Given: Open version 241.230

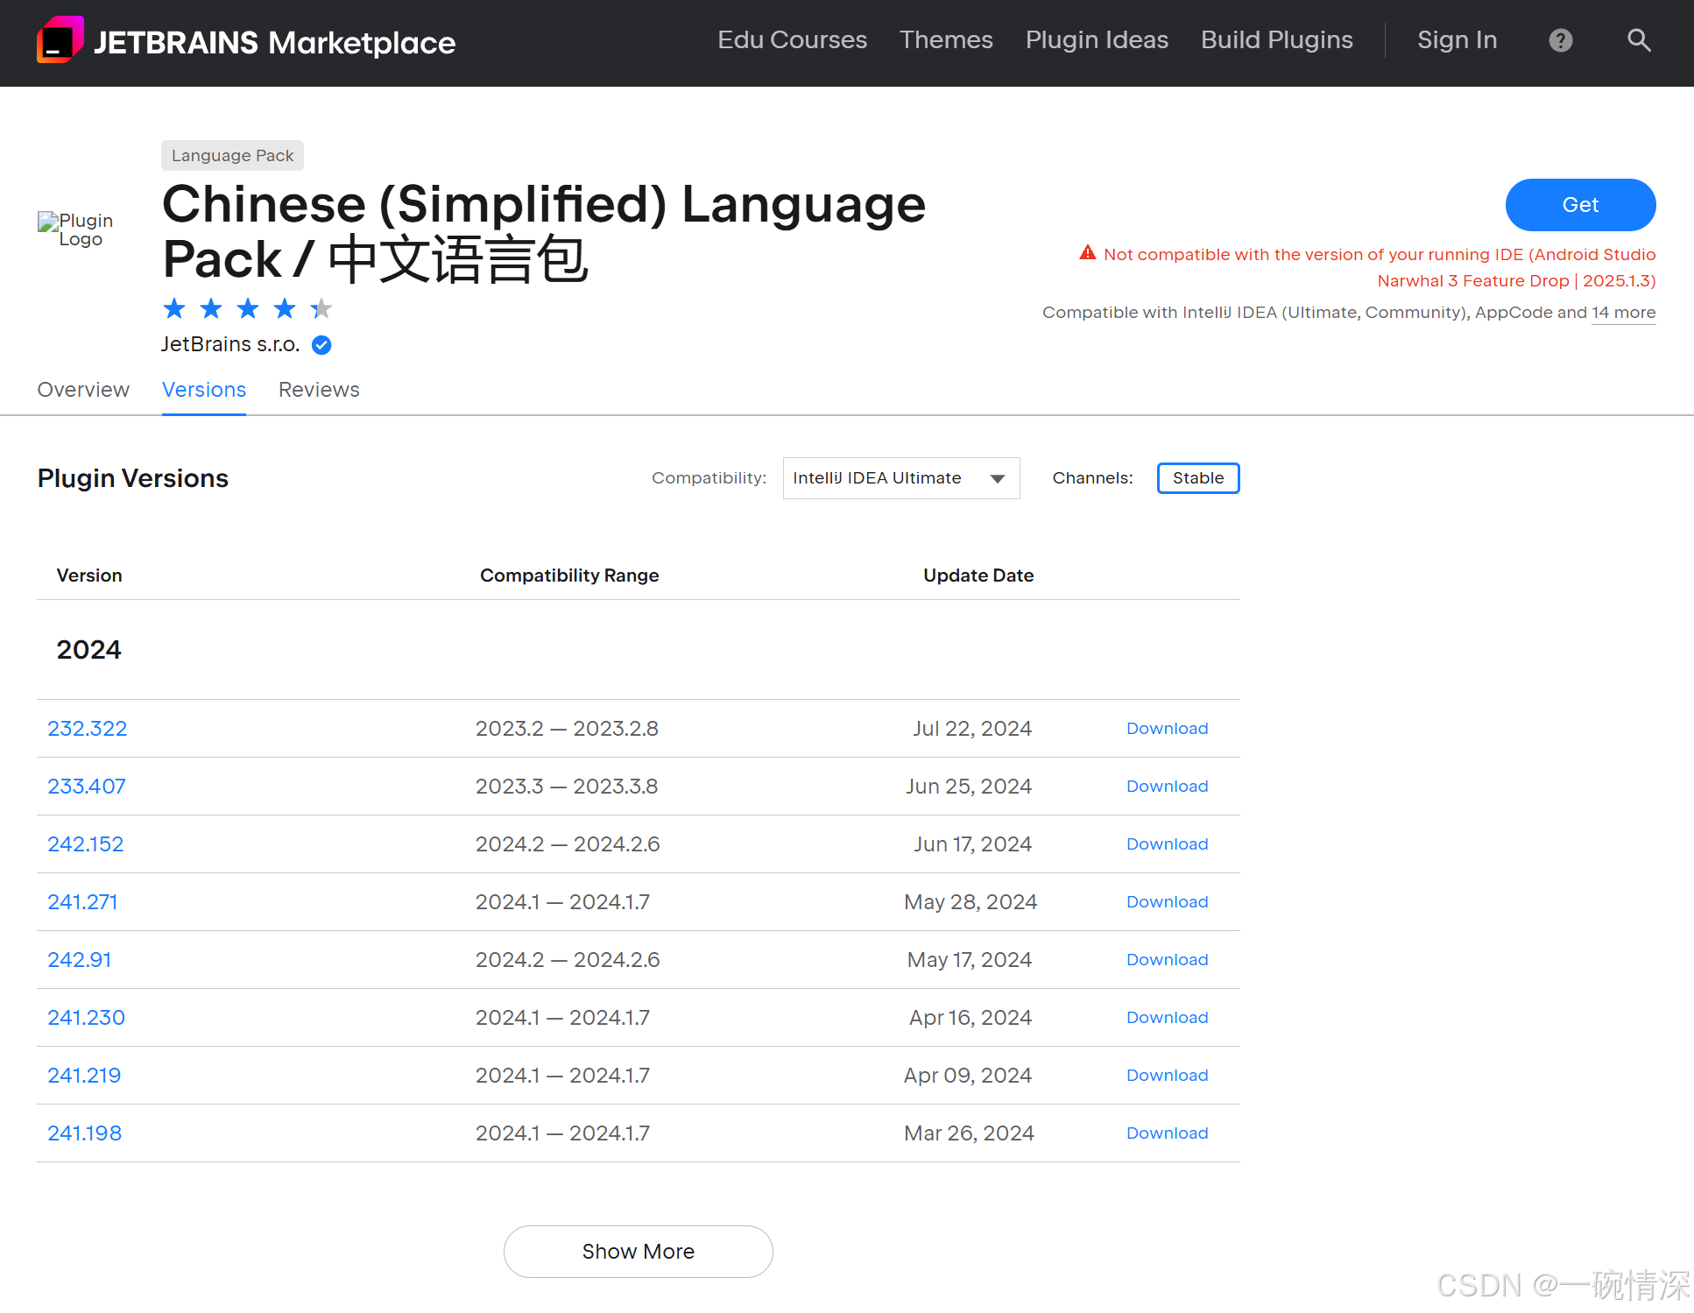Looking at the screenshot, I should [86, 1018].
